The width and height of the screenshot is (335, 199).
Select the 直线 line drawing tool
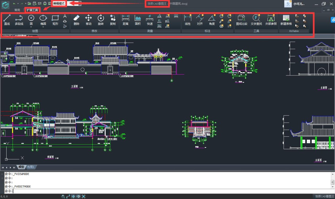7,20
